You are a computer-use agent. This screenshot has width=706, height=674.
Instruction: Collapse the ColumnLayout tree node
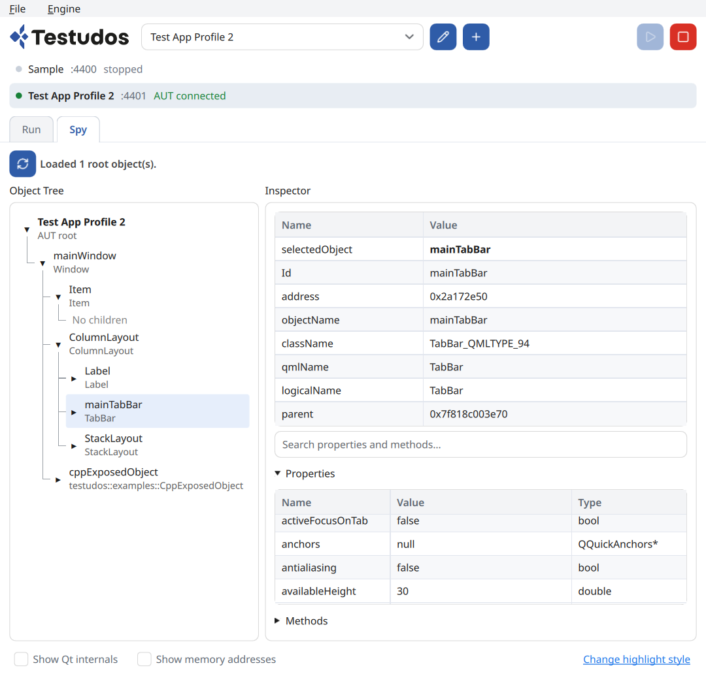tap(59, 345)
